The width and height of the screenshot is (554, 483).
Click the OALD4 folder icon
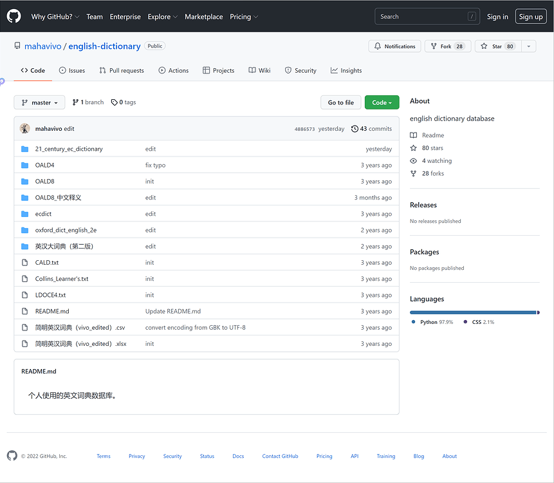click(x=25, y=166)
